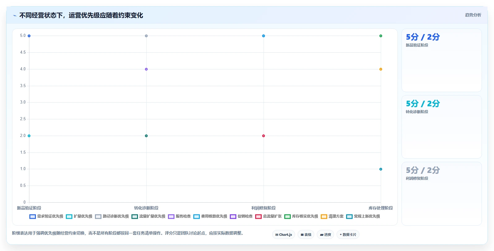Click the 利润修复阶段 x-axis label

click(264, 208)
